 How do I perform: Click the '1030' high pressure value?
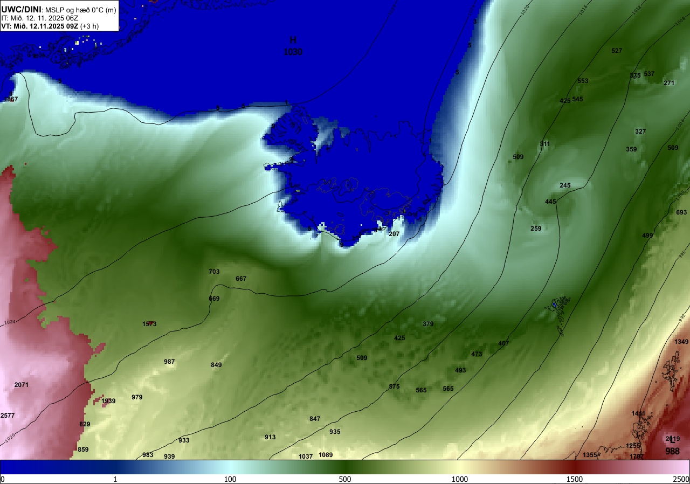point(293,52)
